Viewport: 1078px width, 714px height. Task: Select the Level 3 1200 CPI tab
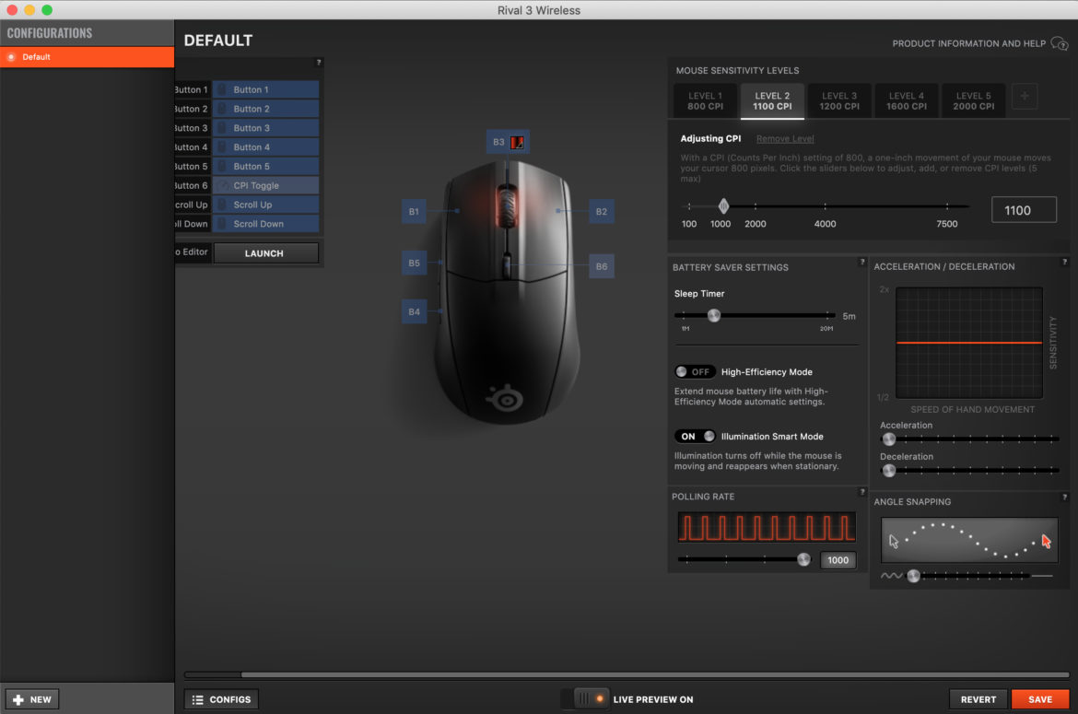[x=839, y=100]
